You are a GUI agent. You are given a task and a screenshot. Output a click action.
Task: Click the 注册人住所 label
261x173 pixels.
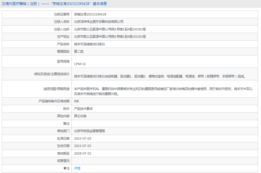tap(62, 30)
